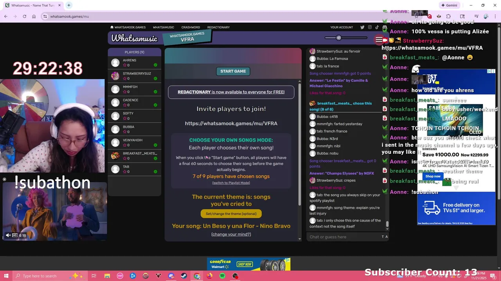501x281 pixels.
Task: Open REDACTIONARY nav item
Action: (218, 27)
